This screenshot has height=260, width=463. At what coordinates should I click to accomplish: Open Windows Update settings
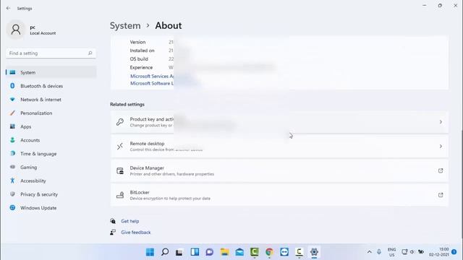[x=51, y=208]
